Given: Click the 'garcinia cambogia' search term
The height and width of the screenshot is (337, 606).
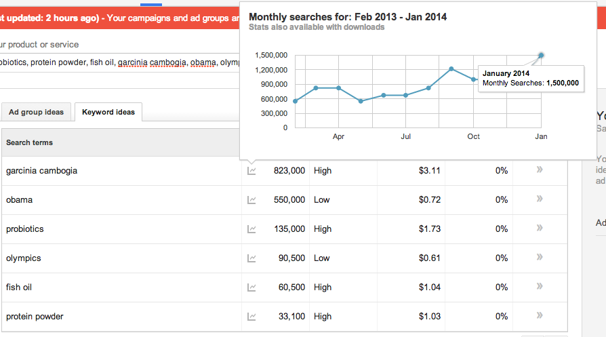Looking at the screenshot, I should [x=42, y=171].
